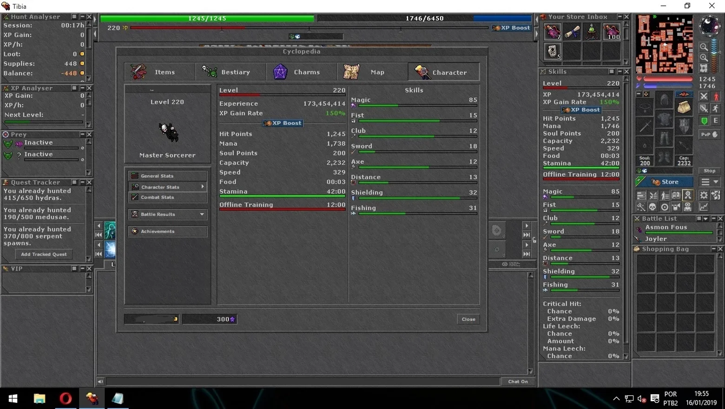Image resolution: width=725 pixels, height=409 pixels.
Task: Open the Windows Start menu
Action: point(13,398)
